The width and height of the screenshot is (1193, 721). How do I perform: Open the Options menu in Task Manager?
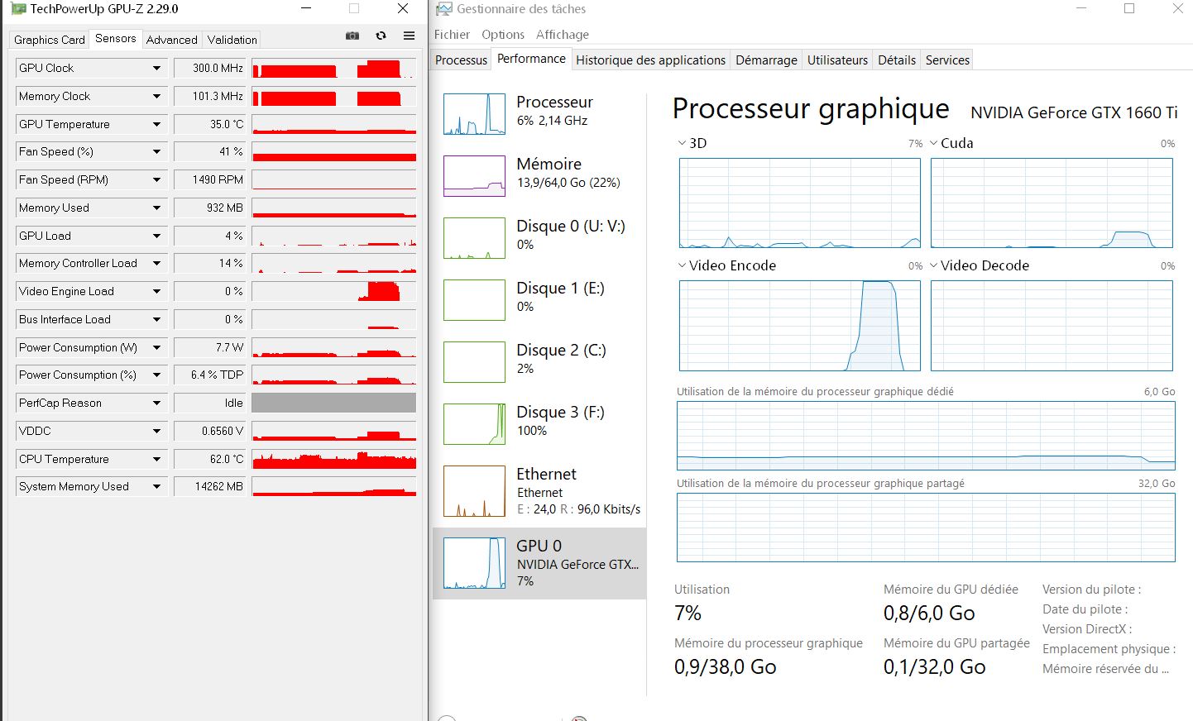(x=503, y=35)
